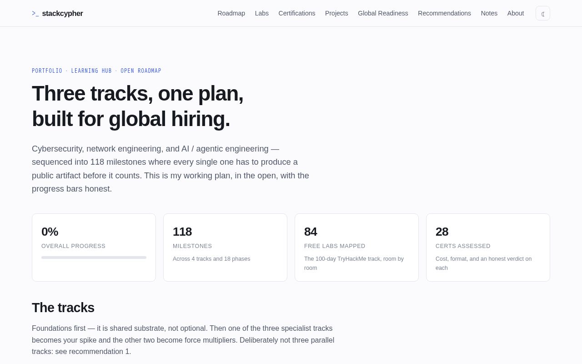Open the Roadmap nav link
The height and width of the screenshot is (364, 582).
[x=231, y=13]
